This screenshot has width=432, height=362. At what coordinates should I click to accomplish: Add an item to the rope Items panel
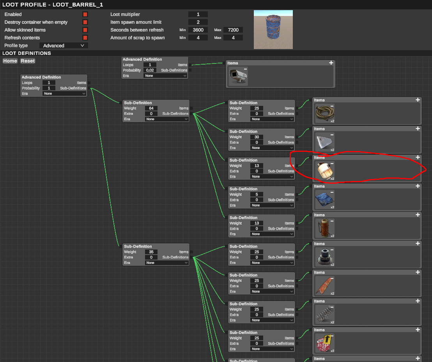418,100
